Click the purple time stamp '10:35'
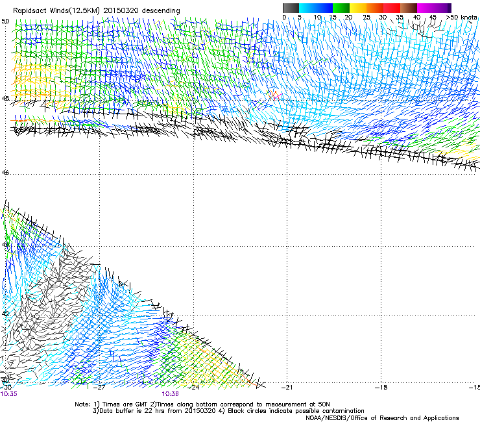Viewport: 480px width, 422px height. [x=9, y=394]
